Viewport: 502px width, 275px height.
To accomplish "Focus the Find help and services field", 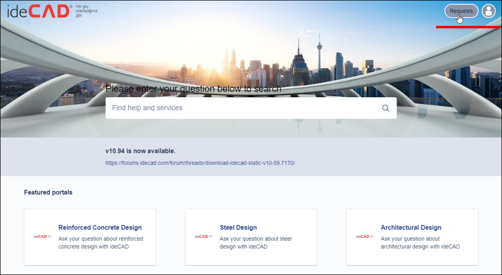I will point(251,108).
